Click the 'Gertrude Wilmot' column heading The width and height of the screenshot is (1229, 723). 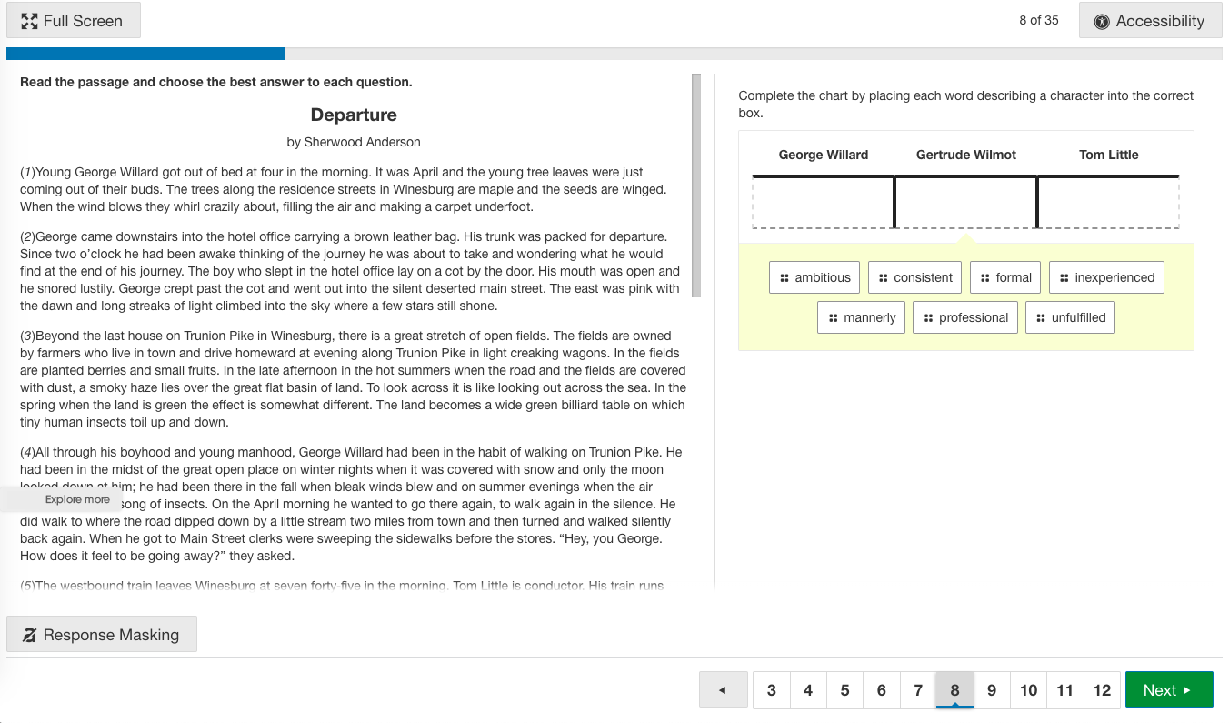(966, 155)
